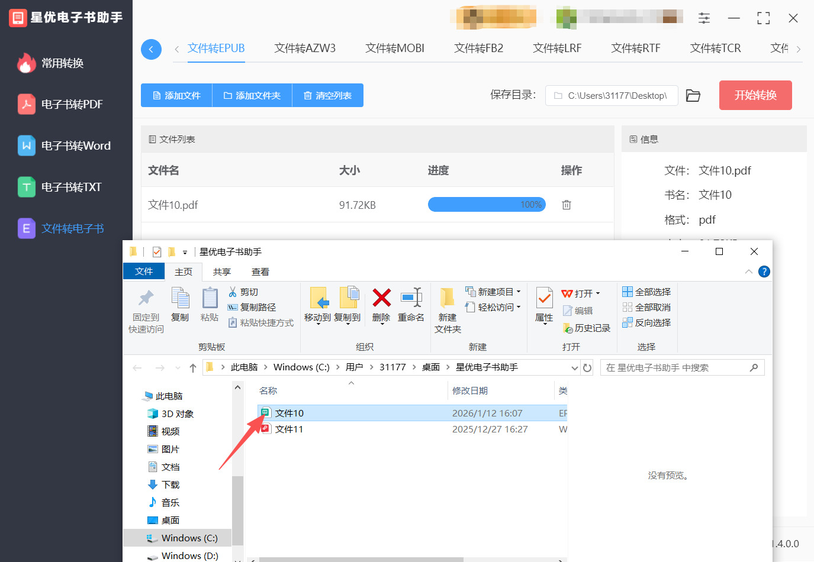Click 全部取消 deselect all option
The image size is (814, 562).
[x=646, y=307]
